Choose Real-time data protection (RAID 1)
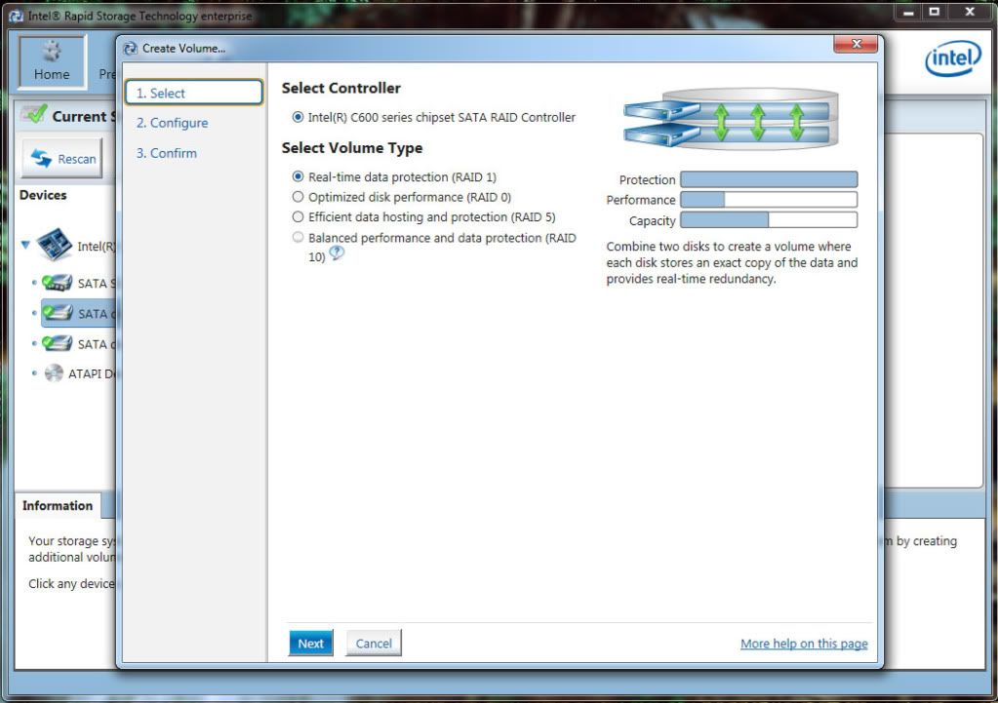 point(298,176)
